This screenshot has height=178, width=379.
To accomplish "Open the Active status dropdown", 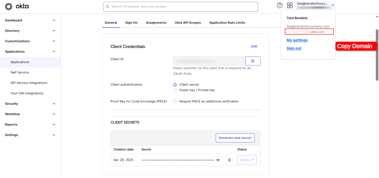I will tap(247, 160).
